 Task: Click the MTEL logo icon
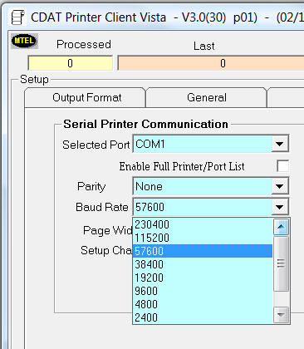(x=24, y=41)
